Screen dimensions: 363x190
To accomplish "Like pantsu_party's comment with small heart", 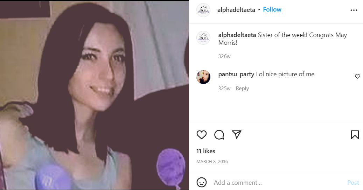I will point(357,76).
